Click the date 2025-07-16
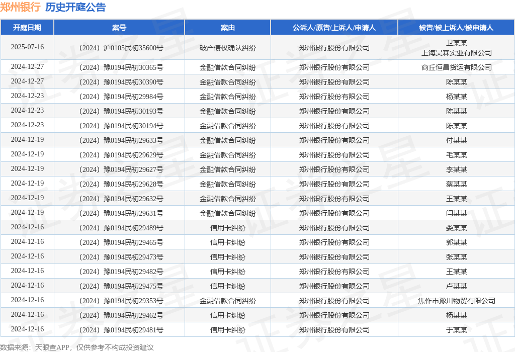Image resolution: width=515 pixels, height=352 pixels. coord(27,47)
